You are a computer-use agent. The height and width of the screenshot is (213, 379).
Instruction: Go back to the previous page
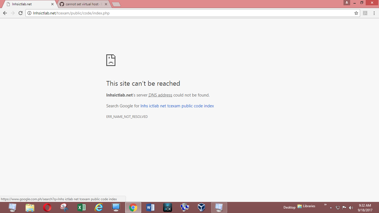coord(5,13)
